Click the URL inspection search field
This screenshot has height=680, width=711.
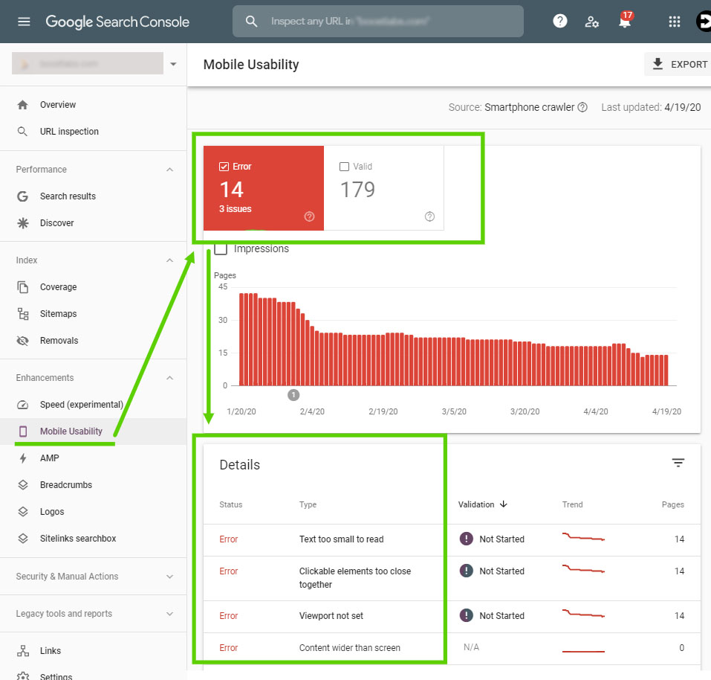tap(377, 22)
